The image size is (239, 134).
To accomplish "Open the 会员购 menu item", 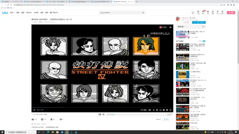I will pos(36,13).
